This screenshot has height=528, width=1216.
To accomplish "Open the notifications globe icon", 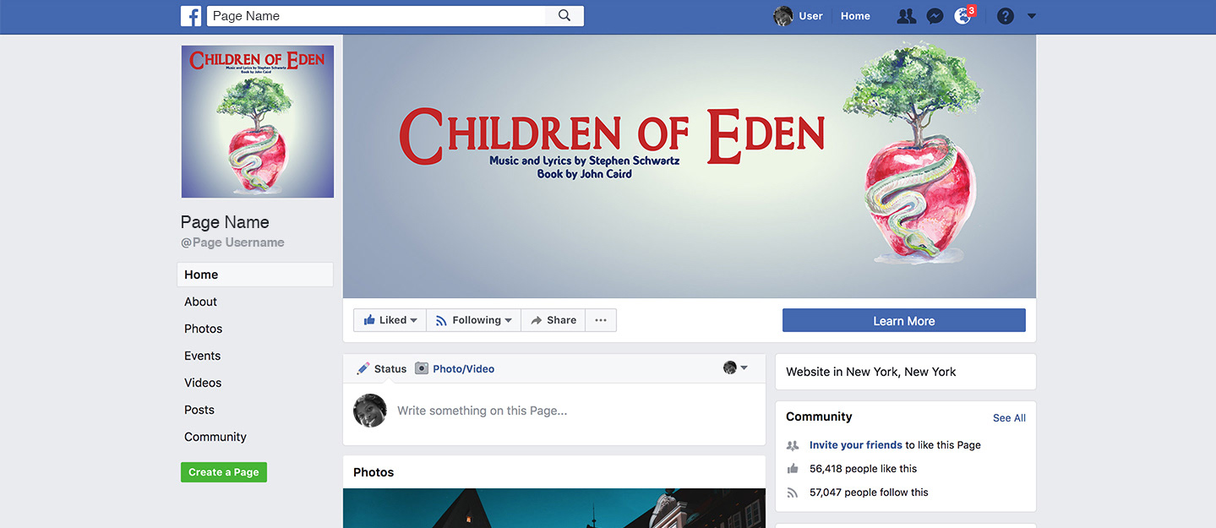I will [x=962, y=16].
